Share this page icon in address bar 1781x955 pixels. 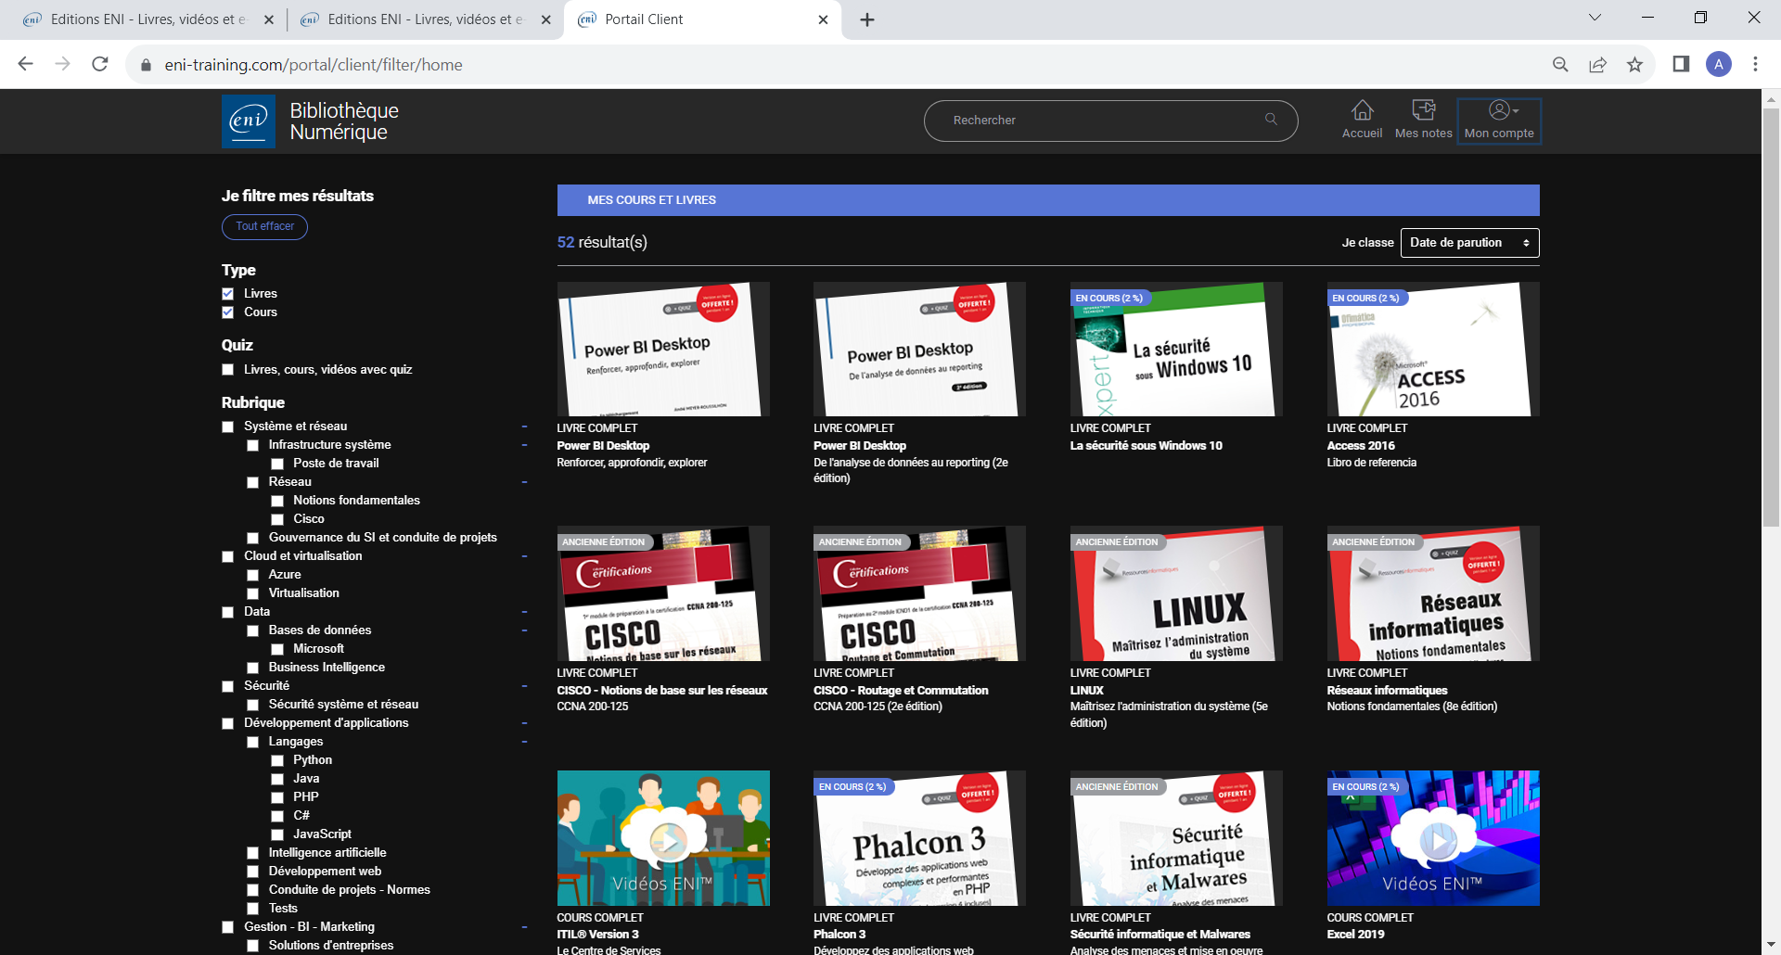pos(1597,64)
